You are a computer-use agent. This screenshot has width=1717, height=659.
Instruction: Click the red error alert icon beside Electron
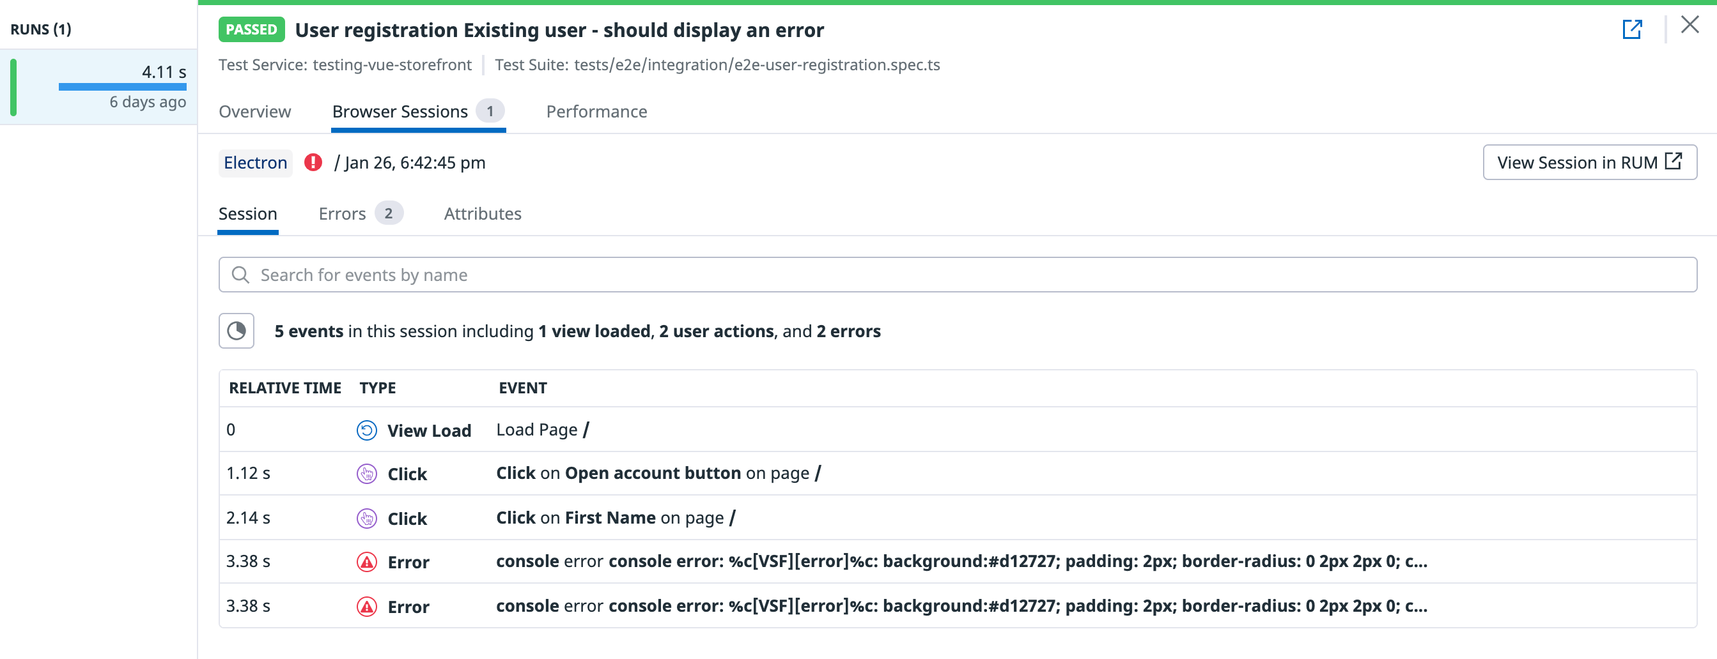[x=313, y=162]
